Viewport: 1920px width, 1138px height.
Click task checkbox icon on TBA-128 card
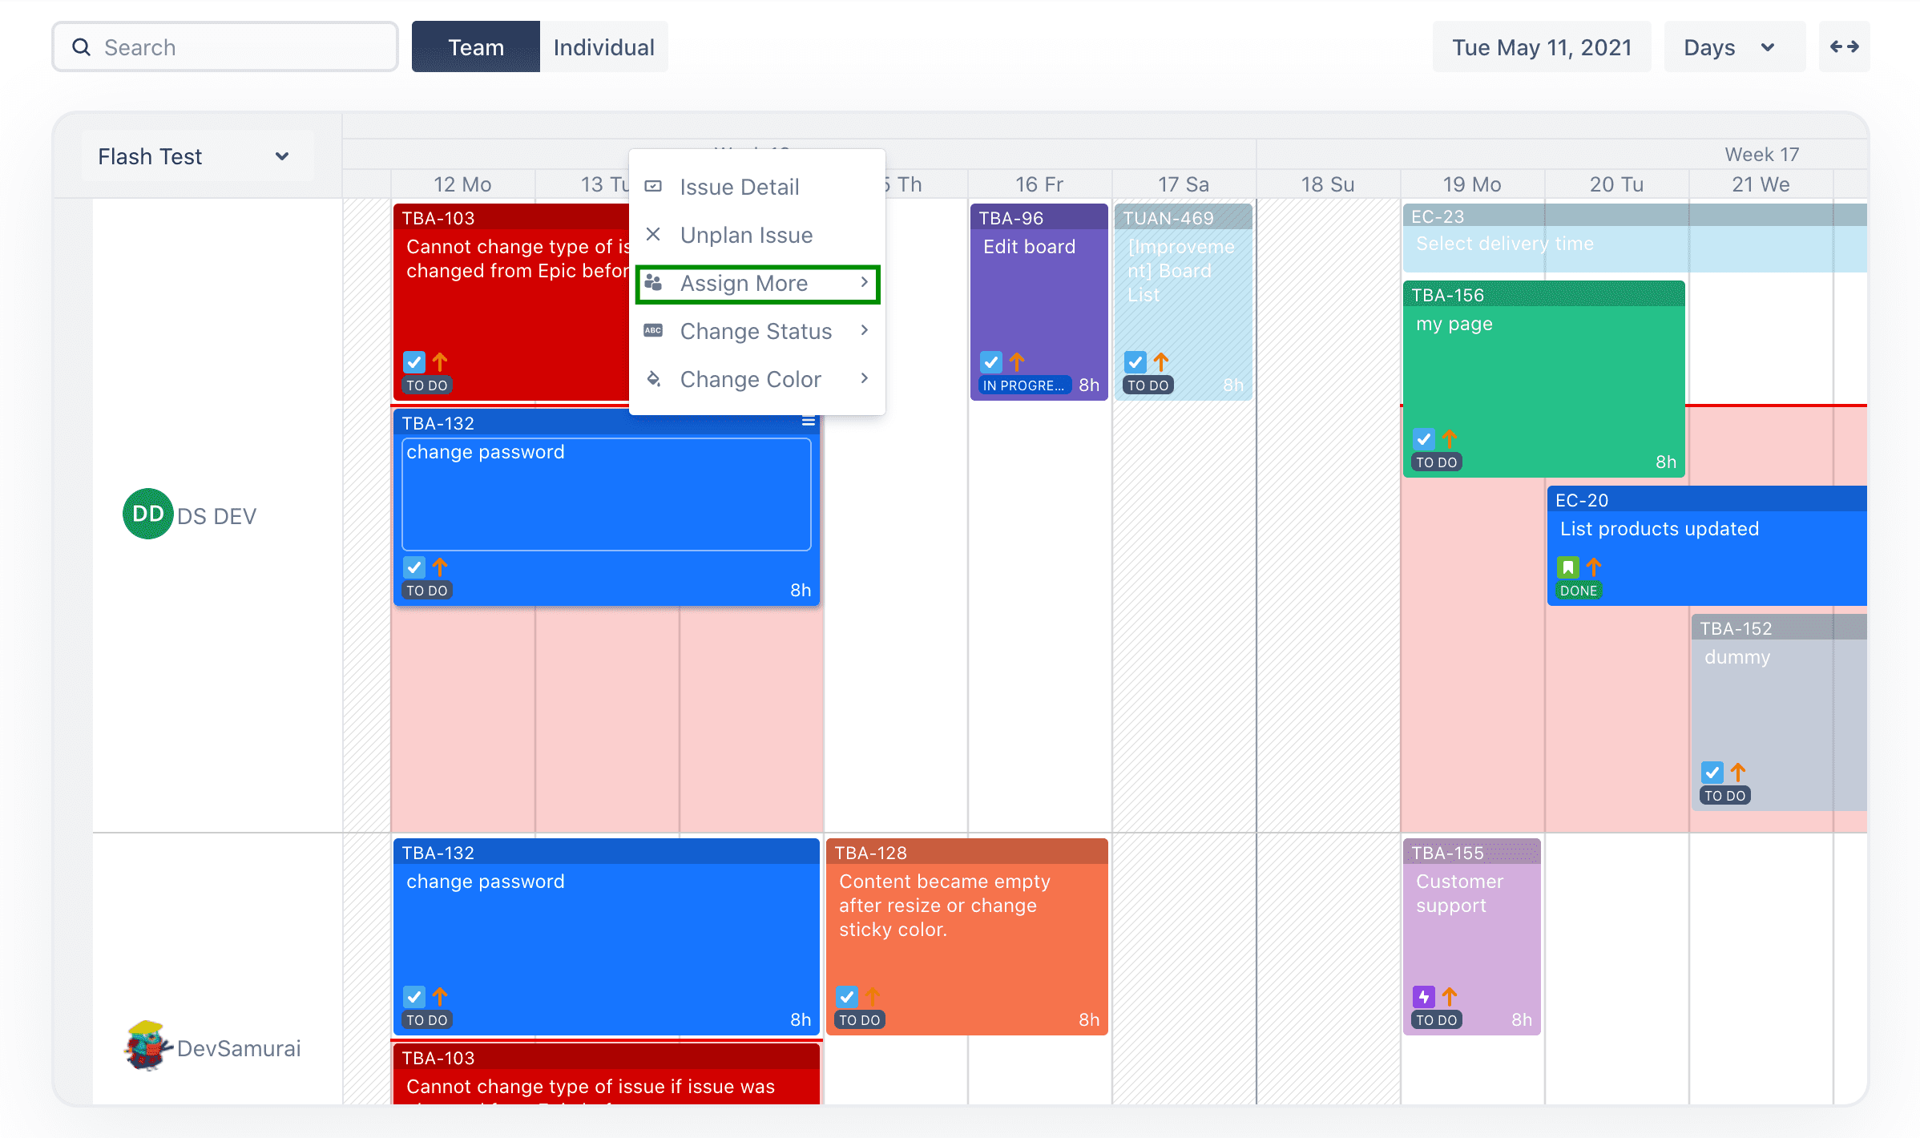(847, 997)
